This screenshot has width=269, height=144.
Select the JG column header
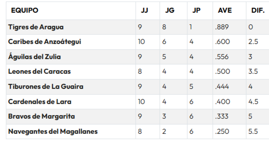tap(170, 10)
